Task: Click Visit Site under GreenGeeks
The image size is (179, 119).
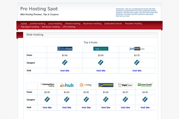Action: point(145,108)
